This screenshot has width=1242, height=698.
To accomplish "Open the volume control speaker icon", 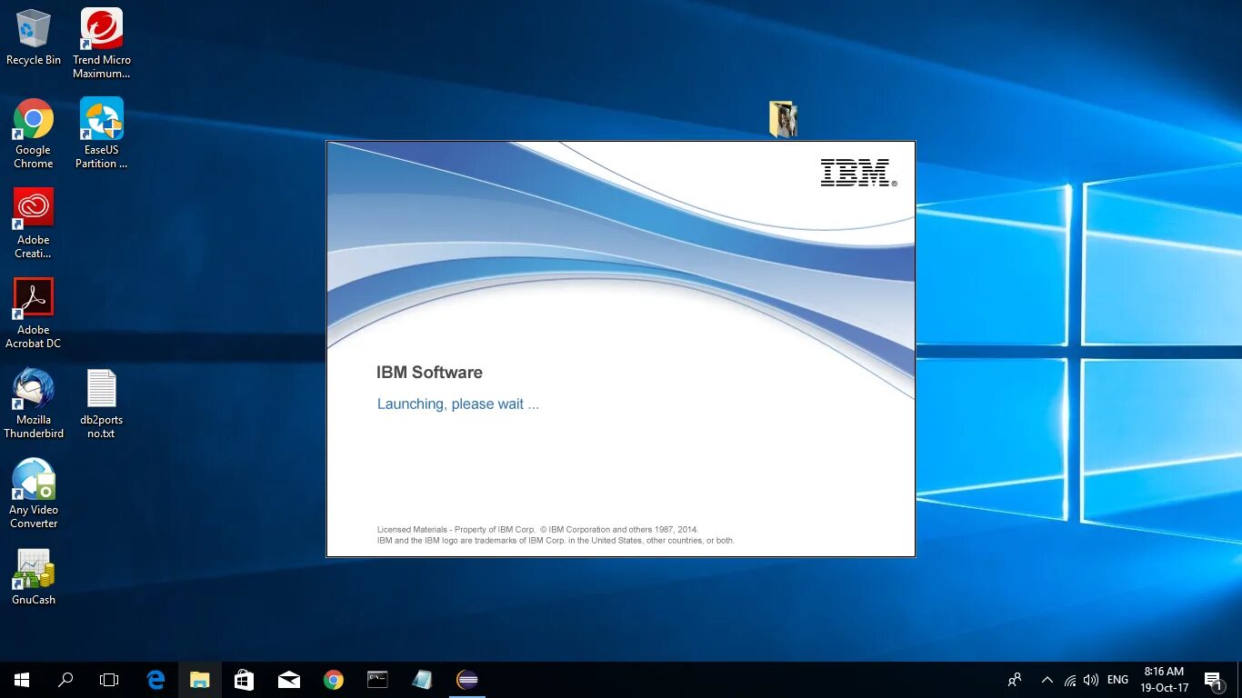I will click(x=1091, y=680).
